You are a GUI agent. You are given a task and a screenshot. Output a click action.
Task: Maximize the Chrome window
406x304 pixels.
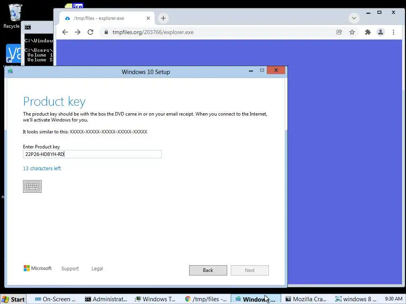point(379,12)
